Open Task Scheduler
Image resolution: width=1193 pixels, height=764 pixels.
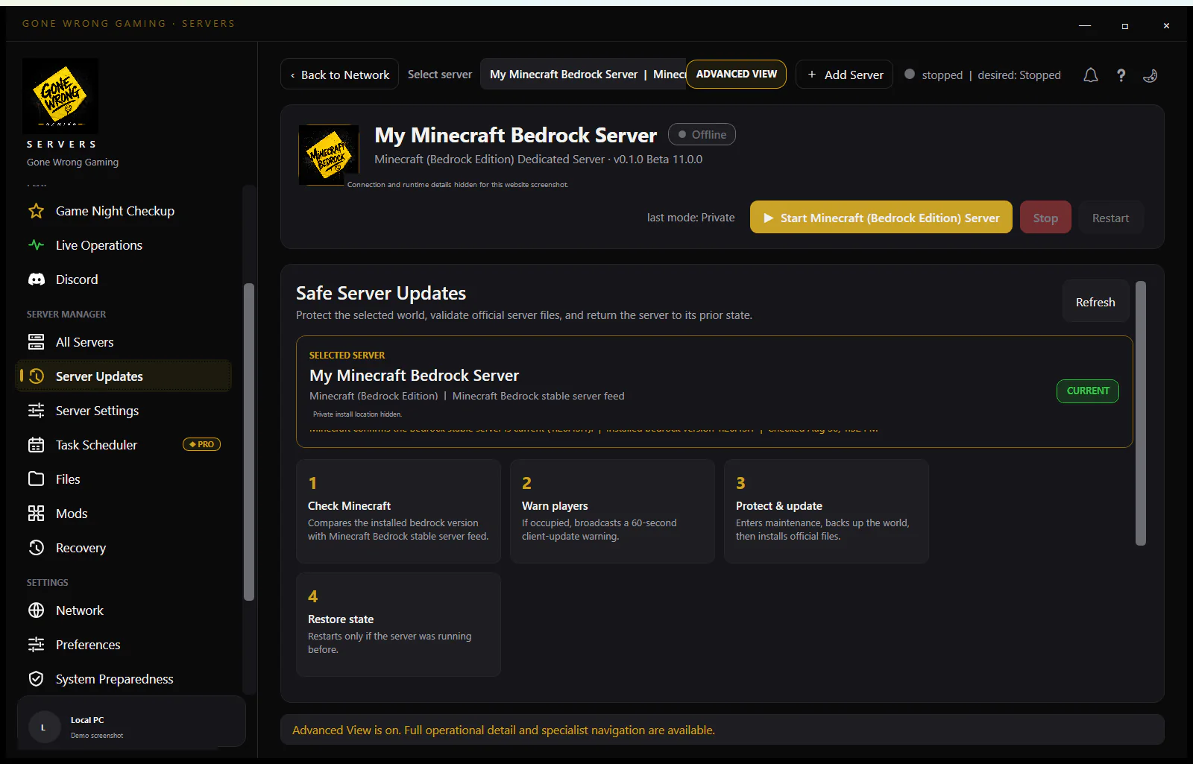point(123,445)
